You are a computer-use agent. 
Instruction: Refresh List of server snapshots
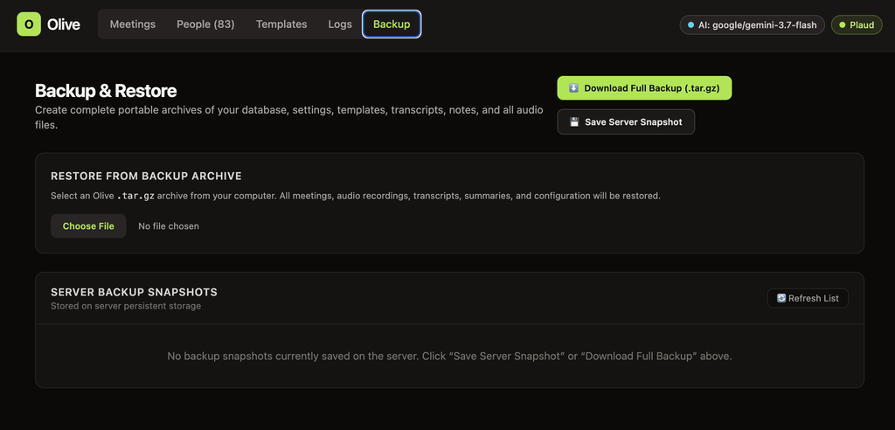pos(808,298)
